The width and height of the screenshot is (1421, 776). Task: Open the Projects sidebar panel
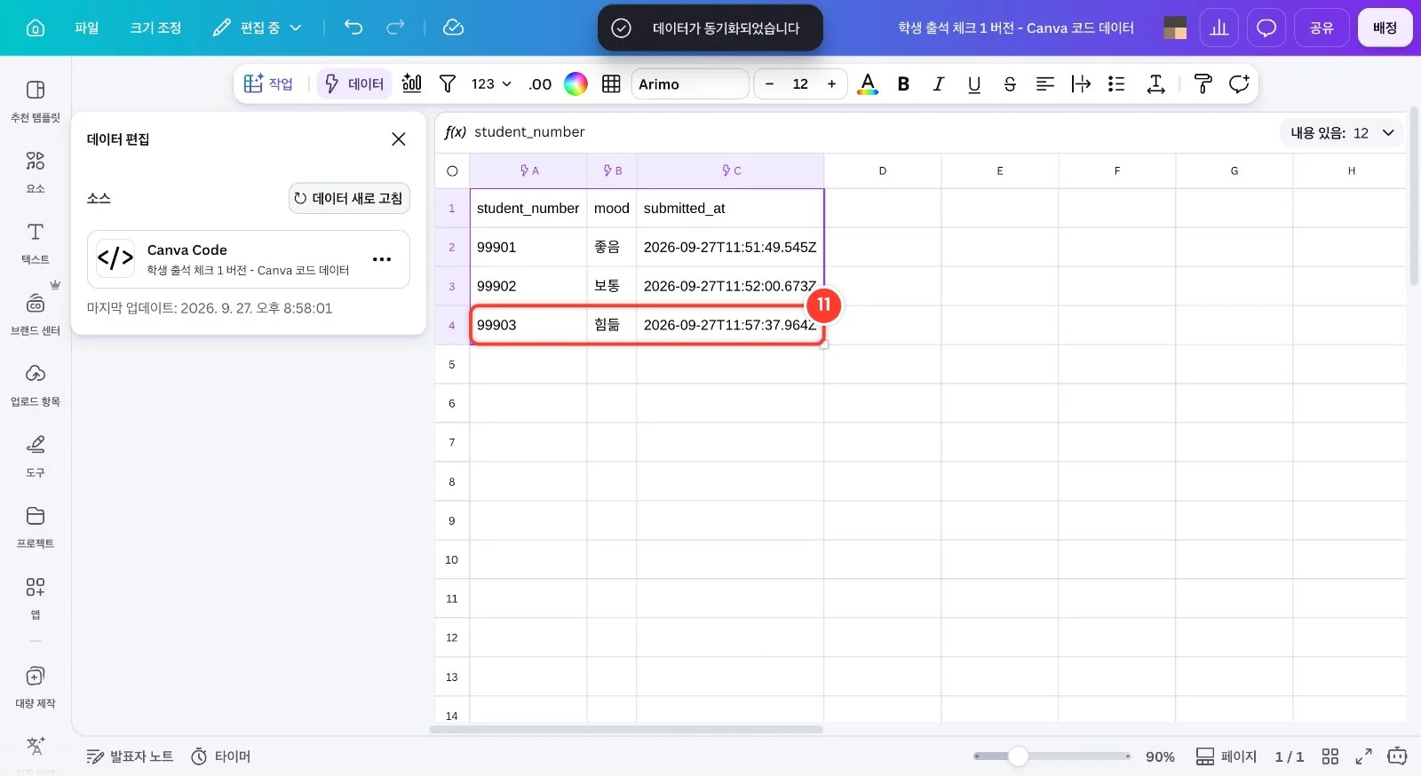pyautogui.click(x=36, y=527)
